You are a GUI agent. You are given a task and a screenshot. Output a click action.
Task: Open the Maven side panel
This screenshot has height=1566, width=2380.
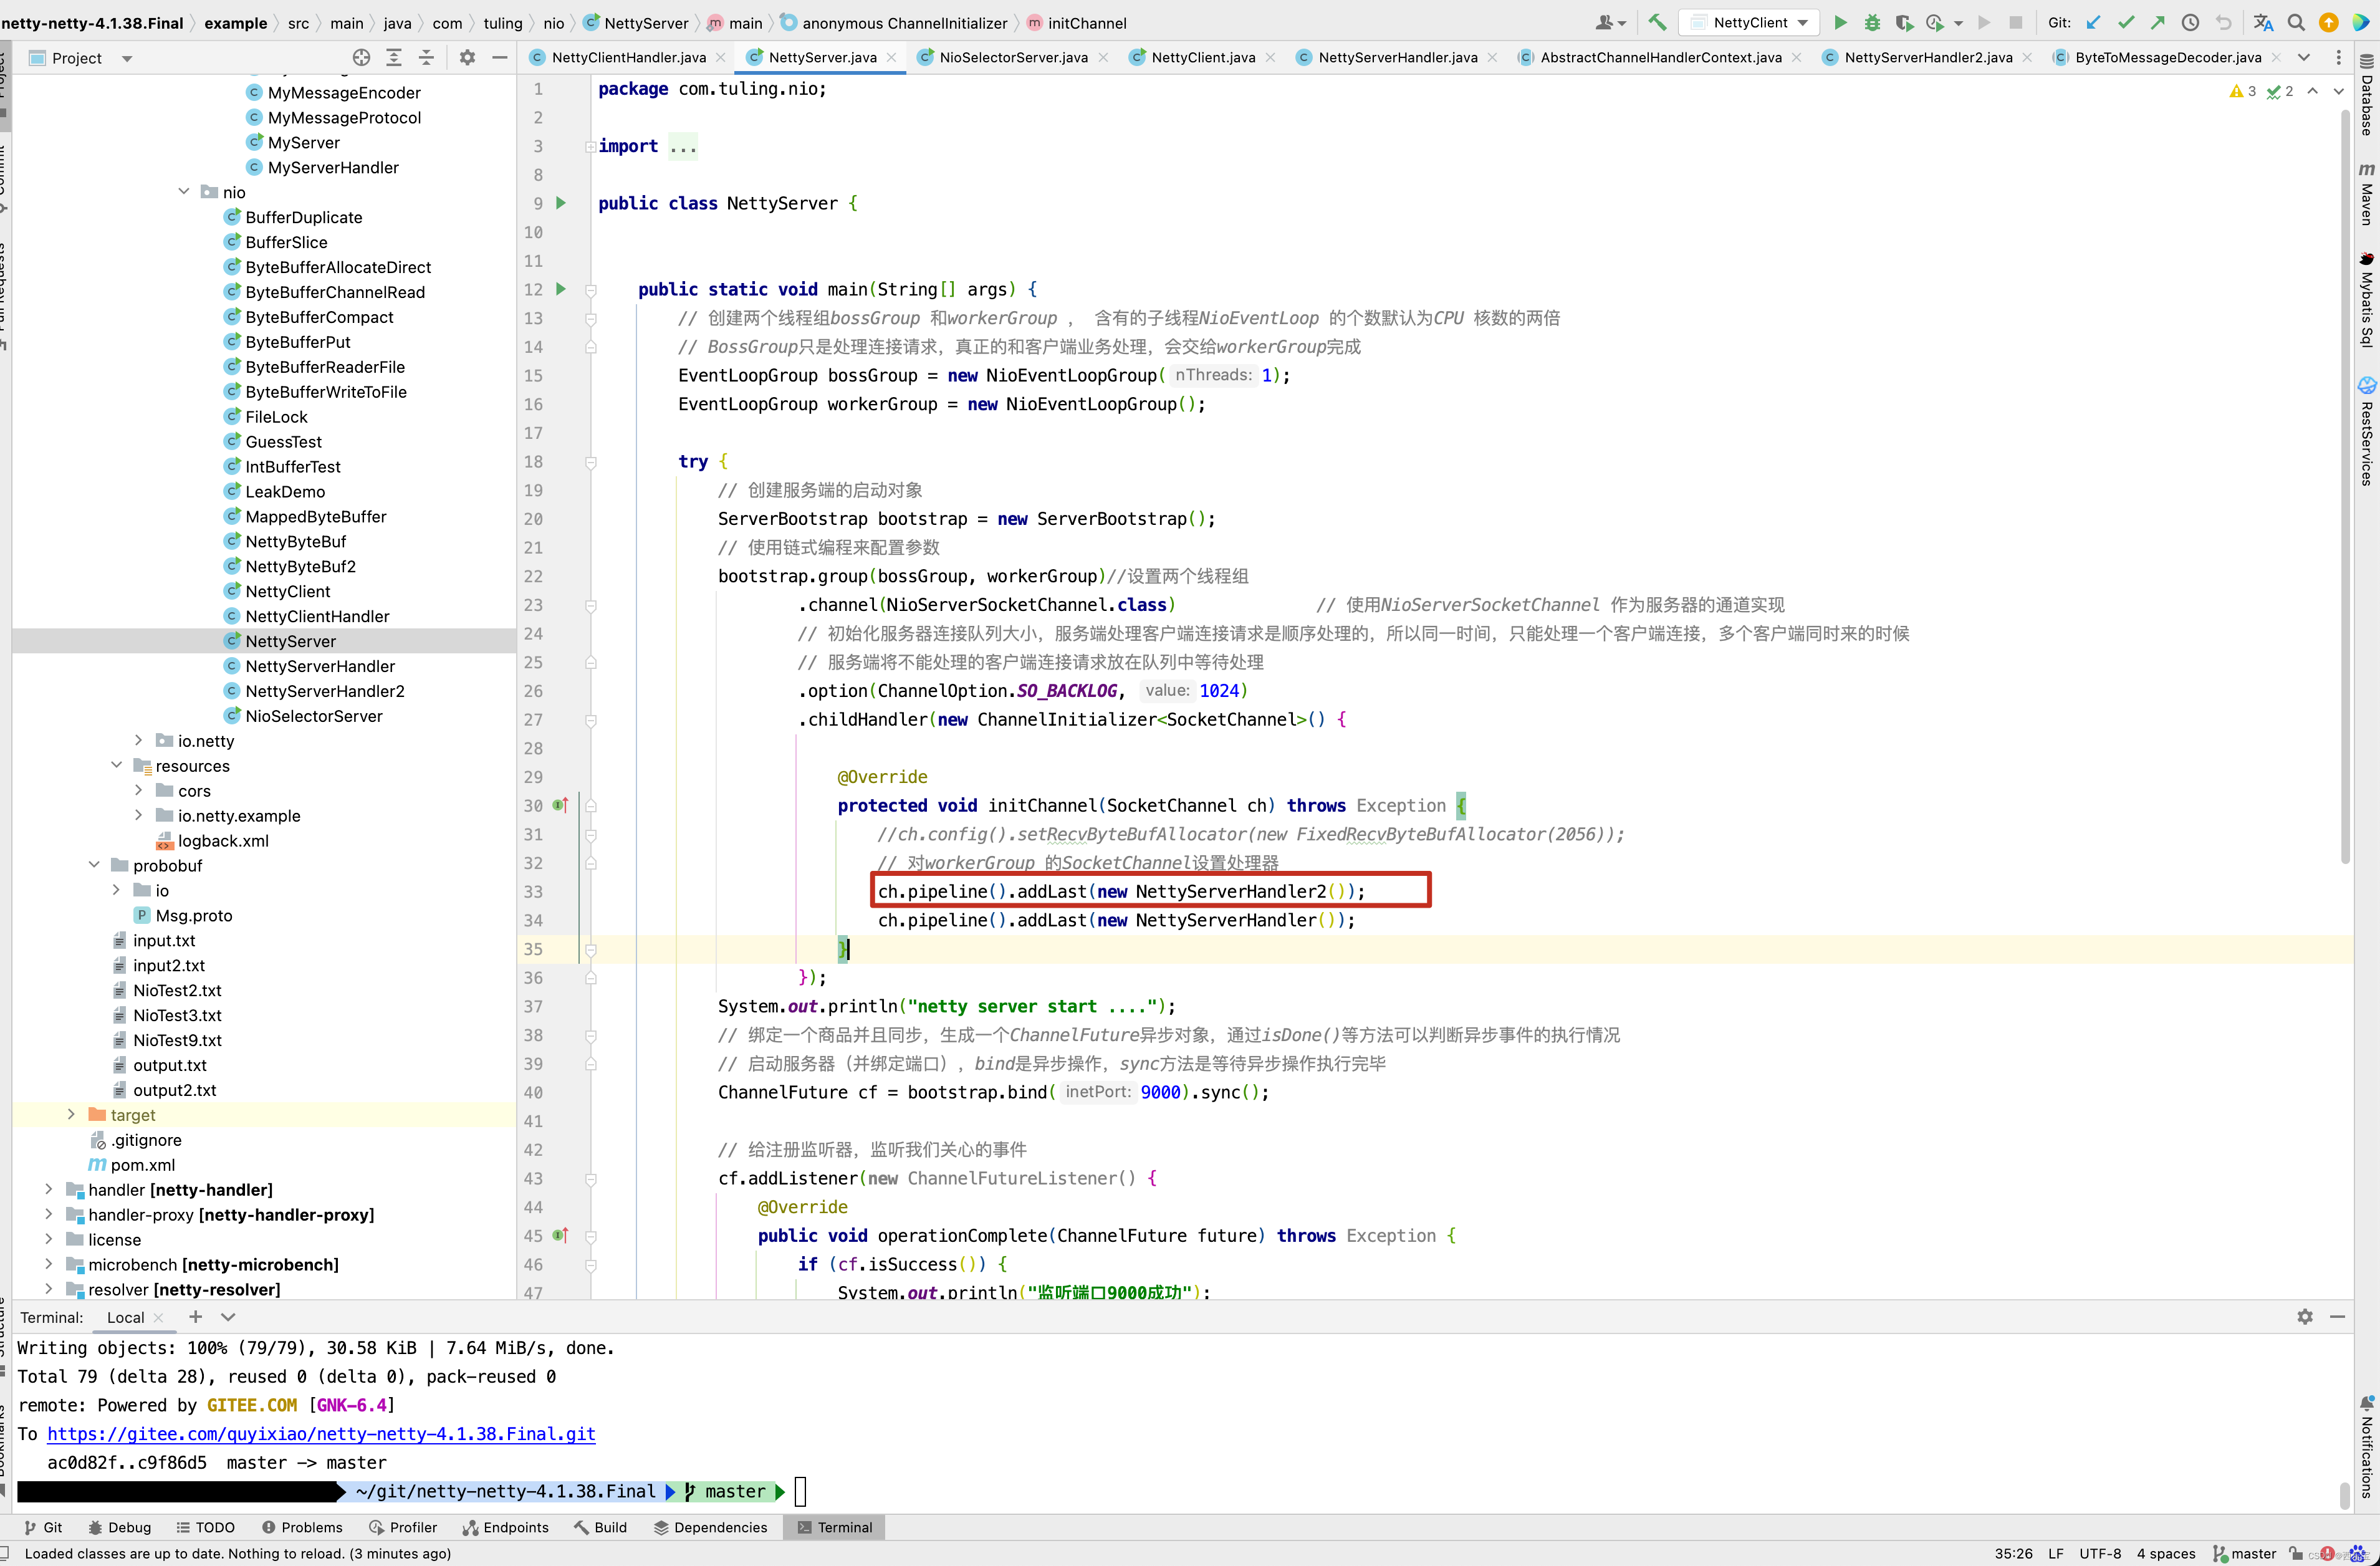pyautogui.click(x=2367, y=194)
